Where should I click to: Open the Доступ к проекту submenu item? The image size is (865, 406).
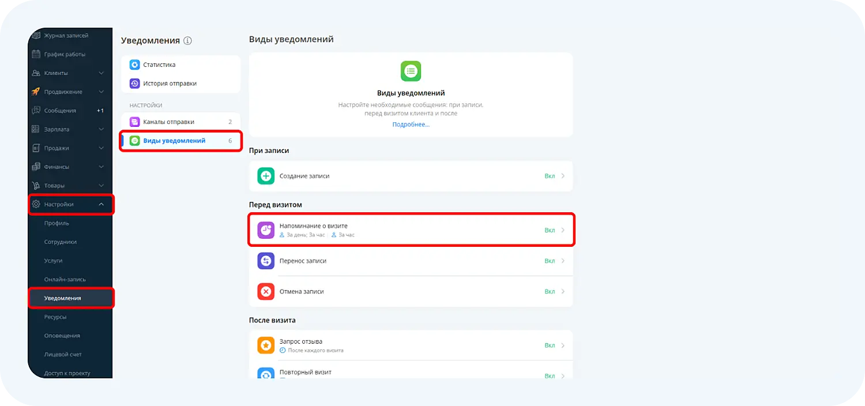coord(67,373)
